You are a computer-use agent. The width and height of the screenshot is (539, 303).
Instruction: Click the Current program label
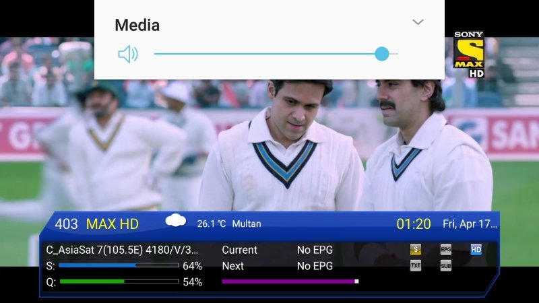pos(240,250)
